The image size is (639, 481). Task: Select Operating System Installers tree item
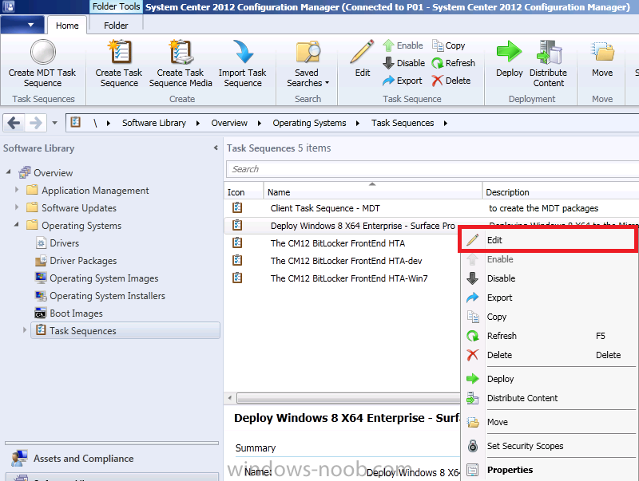[107, 296]
